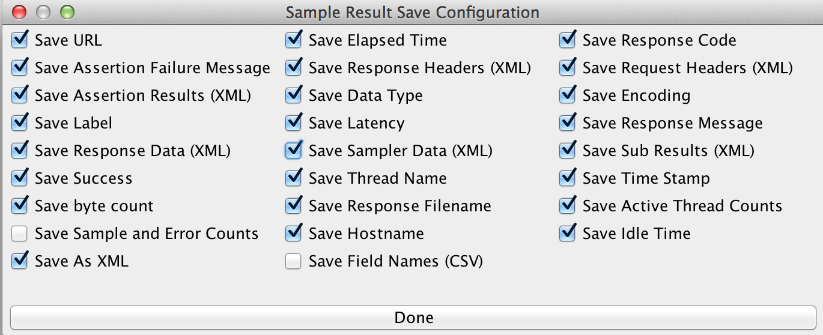Enable Save Sample and Error Counts

[x=20, y=234]
